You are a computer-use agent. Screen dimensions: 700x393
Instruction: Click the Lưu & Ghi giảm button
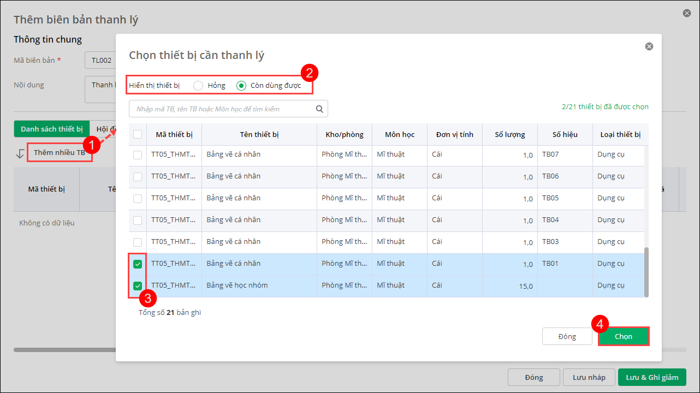pyautogui.click(x=651, y=377)
